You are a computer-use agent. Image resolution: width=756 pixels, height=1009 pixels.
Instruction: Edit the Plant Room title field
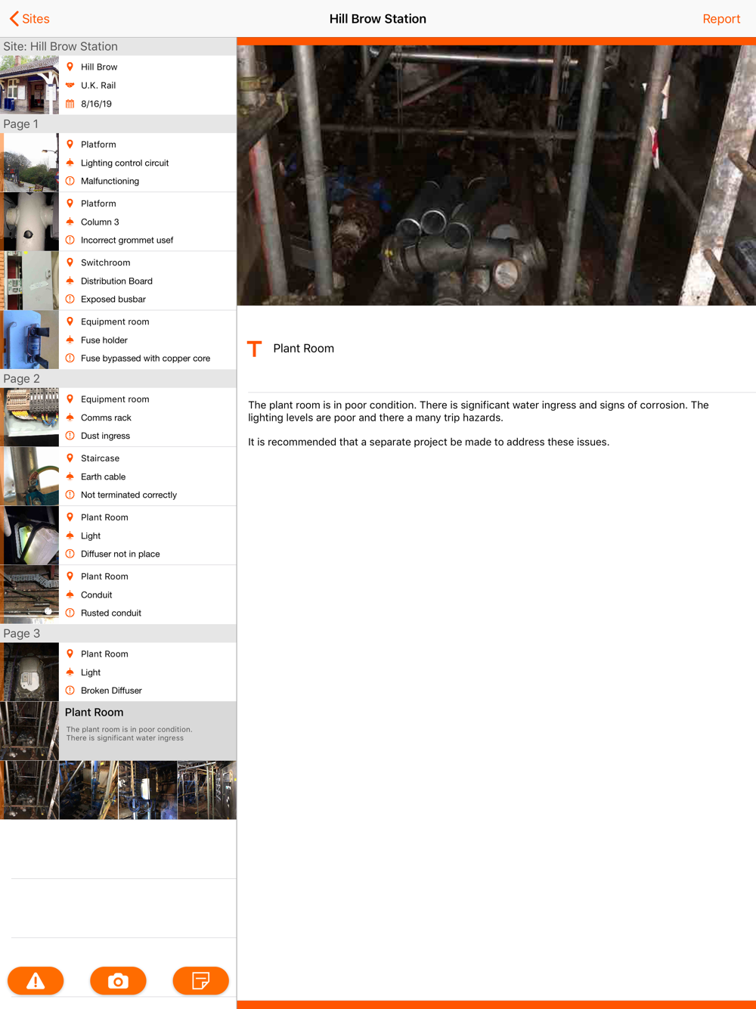pyautogui.click(x=304, y=349)
